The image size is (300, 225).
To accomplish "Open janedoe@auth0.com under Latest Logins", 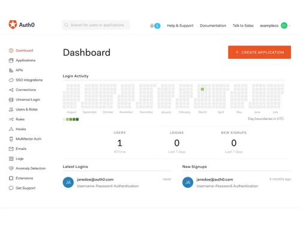I will (x=95, y=179).
